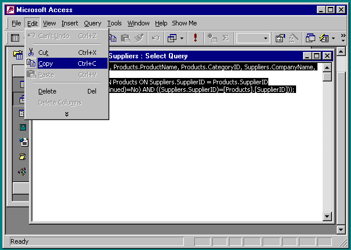Open the File menu
The height and width of the screenshot is (250, 351).
16,23
